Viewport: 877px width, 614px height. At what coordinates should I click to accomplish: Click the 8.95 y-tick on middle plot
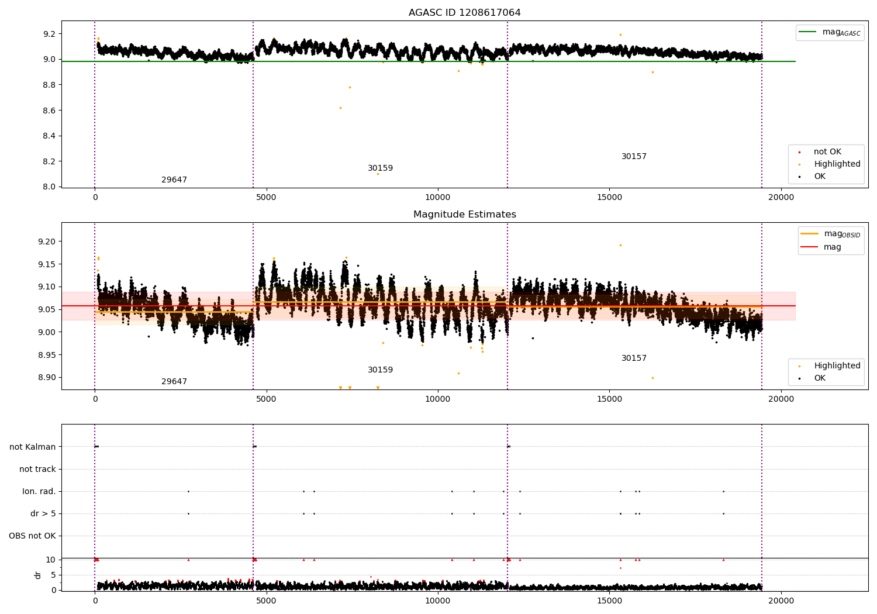click(x=47, y=355)
